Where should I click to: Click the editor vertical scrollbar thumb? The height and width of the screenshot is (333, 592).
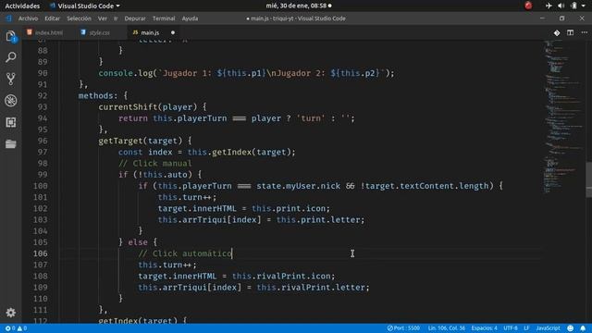[588, 179]
